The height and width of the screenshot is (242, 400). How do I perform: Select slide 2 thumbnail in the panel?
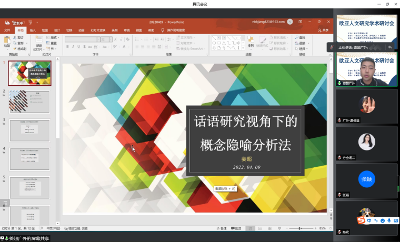coord(29,102)
